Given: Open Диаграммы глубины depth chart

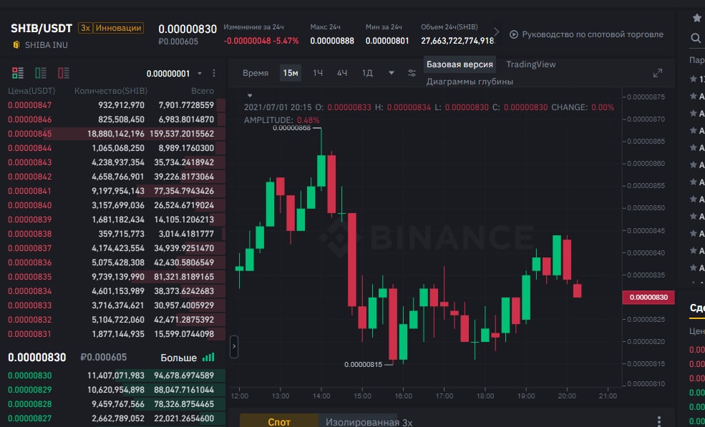Looking at the screenshot, I should 470,82.
